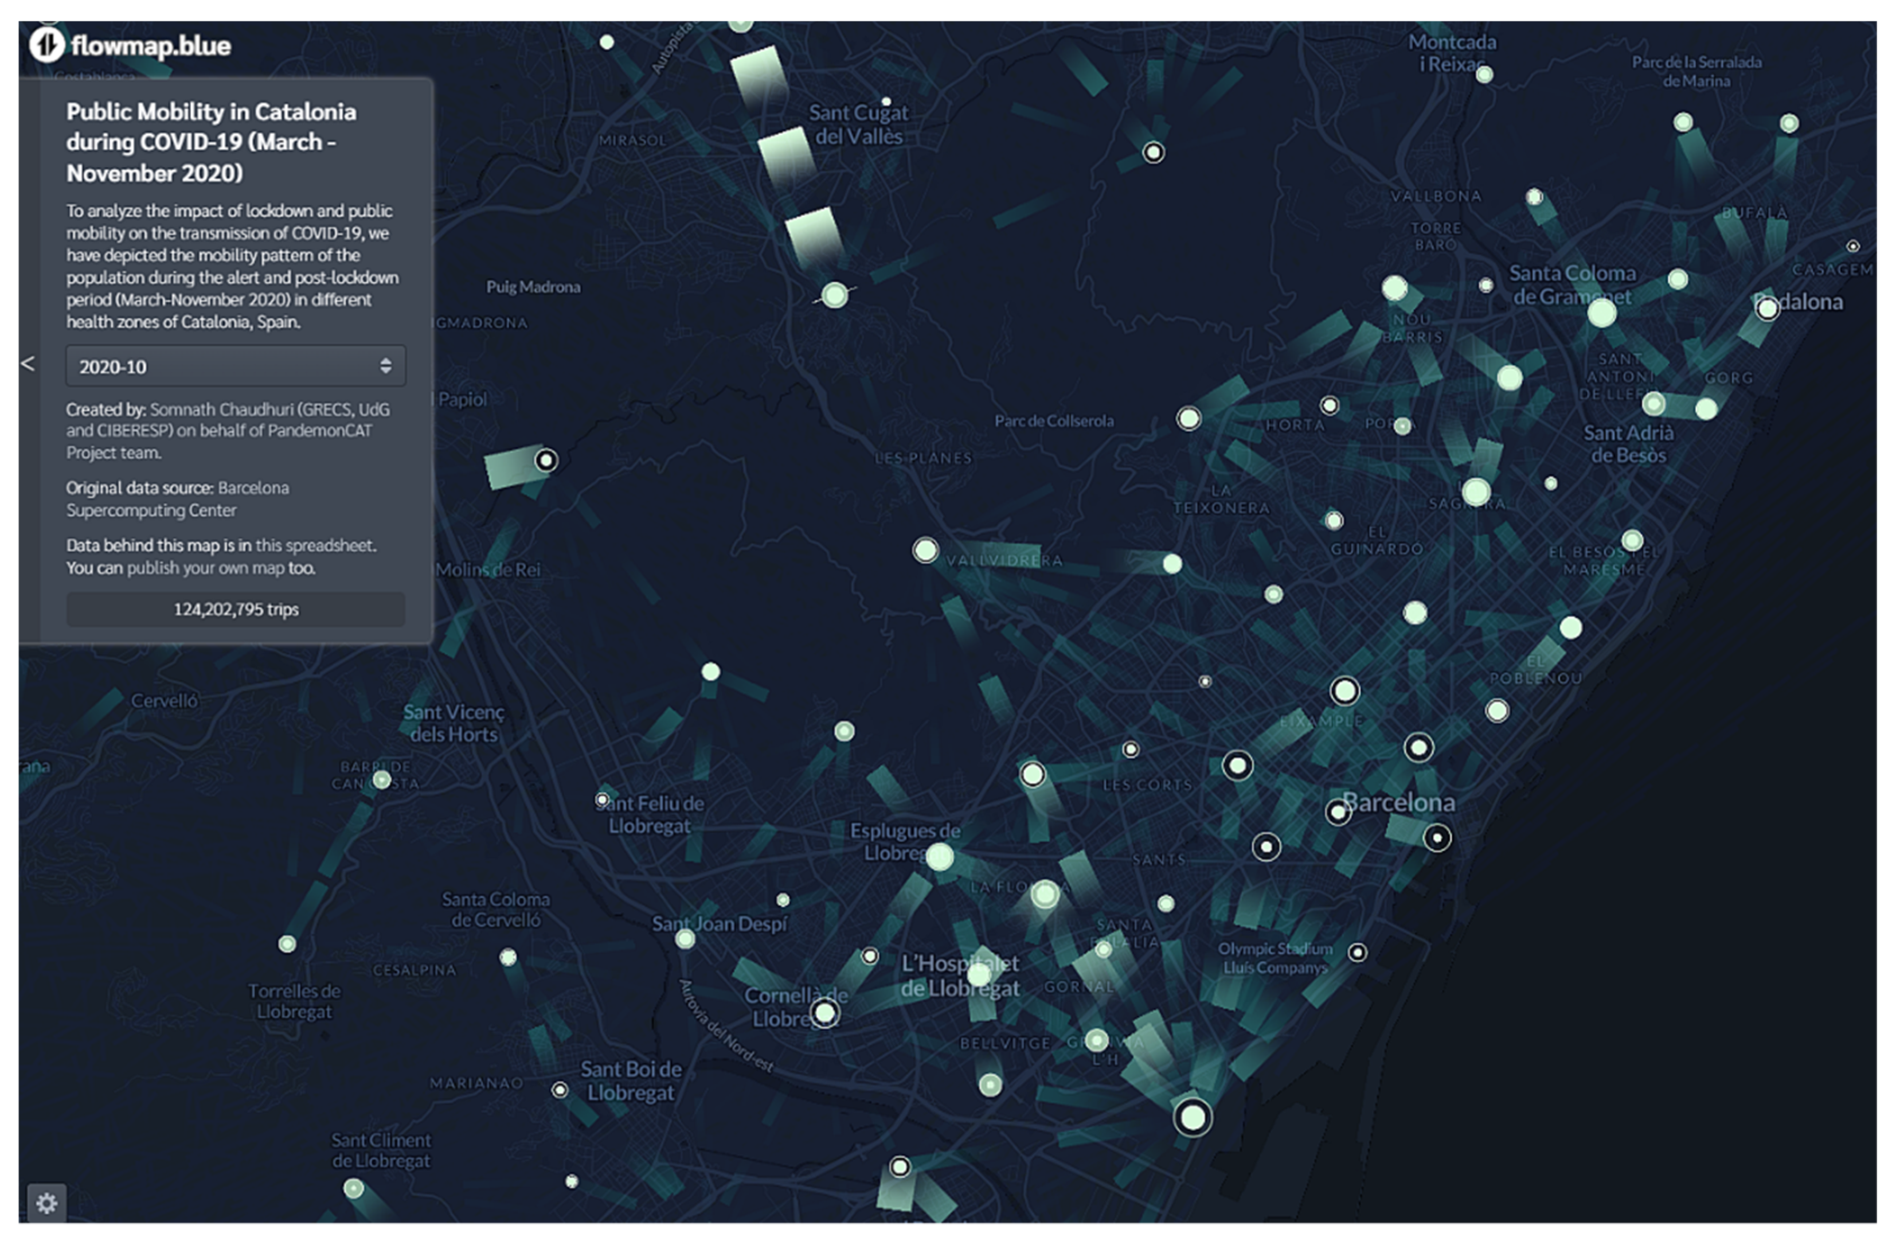Click the node near Montcada i Reixac

1484,75
